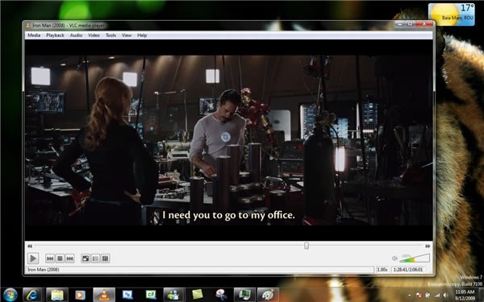
Task: Open extended settings equalizer icon
Action: tap(105, 259)
